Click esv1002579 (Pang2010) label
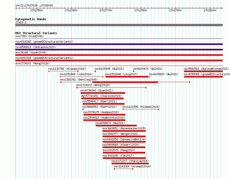 (x=119, y=150)
